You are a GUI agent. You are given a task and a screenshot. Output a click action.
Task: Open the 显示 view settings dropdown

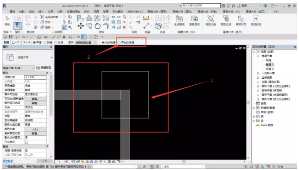tap(86, 43)
